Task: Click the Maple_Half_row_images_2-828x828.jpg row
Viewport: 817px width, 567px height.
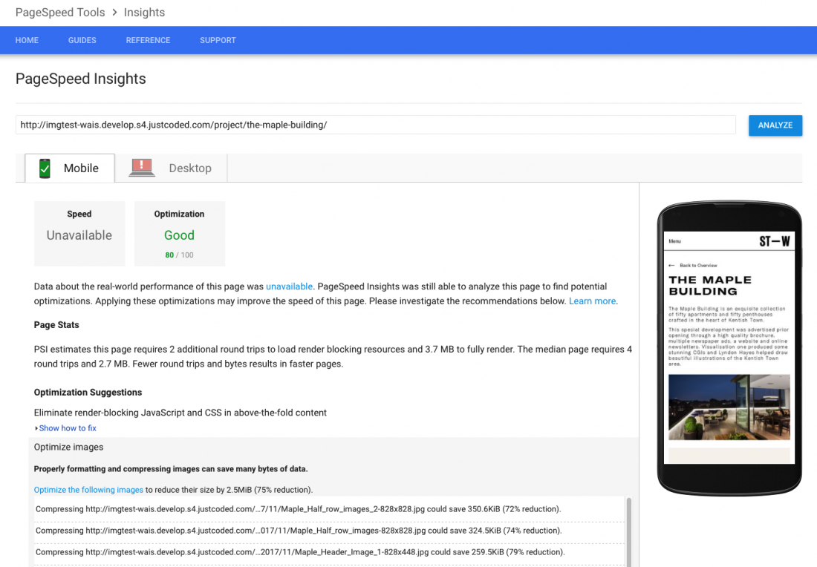Action: coord(329,509)
